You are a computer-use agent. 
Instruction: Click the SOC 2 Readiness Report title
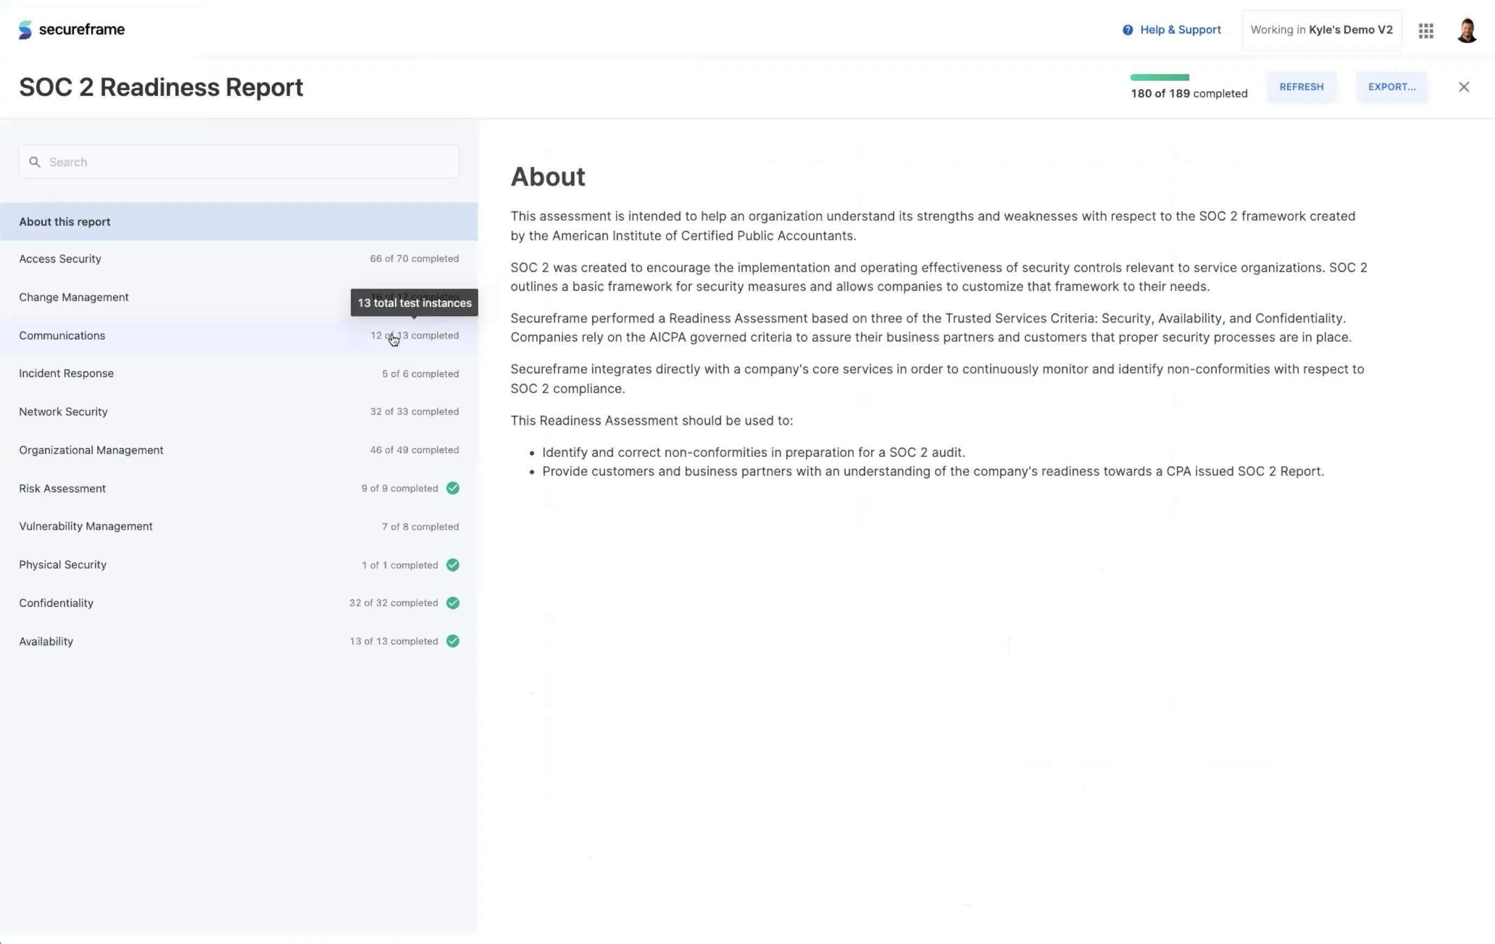point(161,87)
